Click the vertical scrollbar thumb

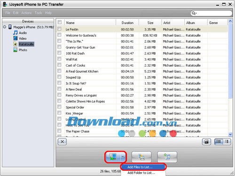click(x=230, y=61)
